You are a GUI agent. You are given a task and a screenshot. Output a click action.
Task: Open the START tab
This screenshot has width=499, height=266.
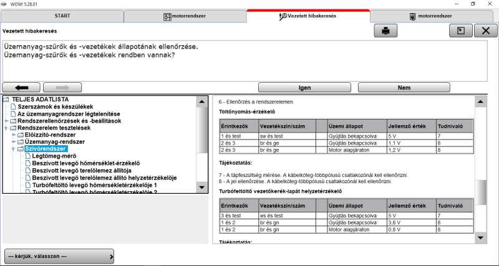pos(62,16)
